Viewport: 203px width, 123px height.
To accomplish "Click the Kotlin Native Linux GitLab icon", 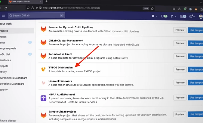I will click(x=43, y=56).
